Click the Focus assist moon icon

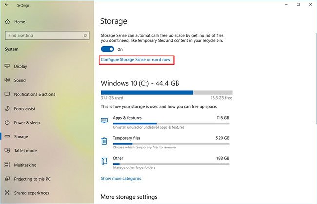click(7, 109)
